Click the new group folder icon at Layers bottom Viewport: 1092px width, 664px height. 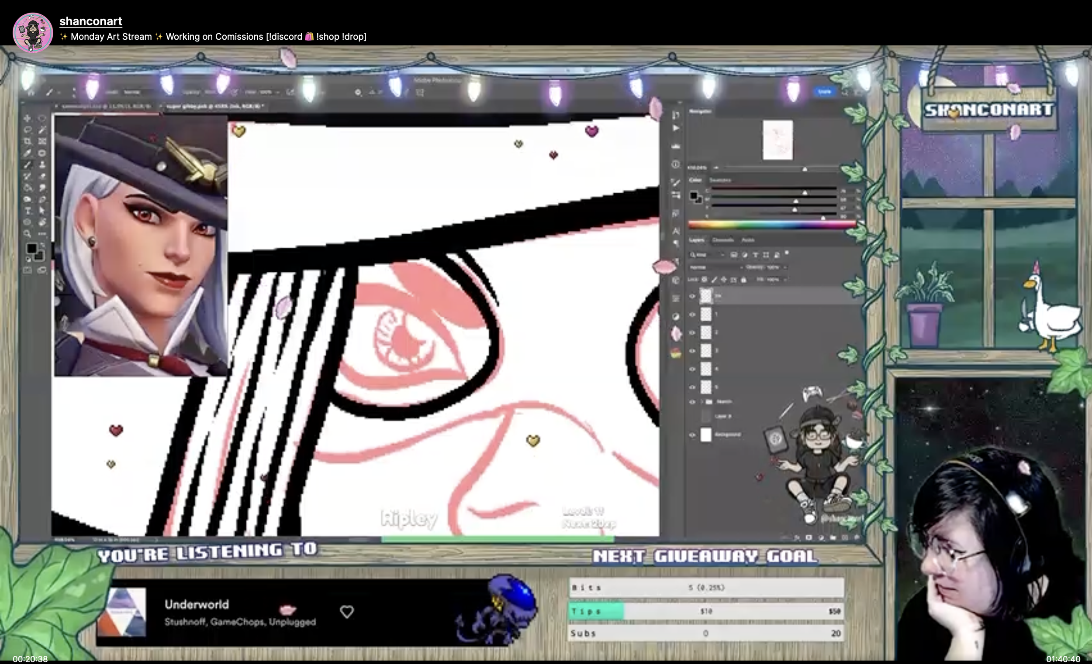click(833, 537)
